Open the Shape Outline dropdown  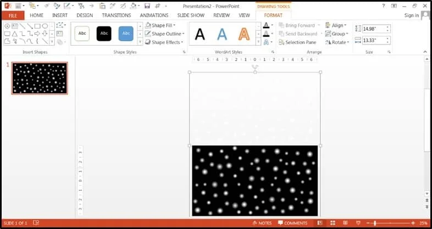coord(164,34)
